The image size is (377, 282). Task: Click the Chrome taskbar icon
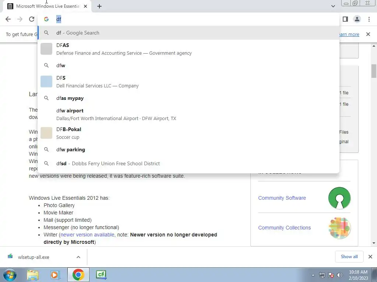click(x=78, y=275)
